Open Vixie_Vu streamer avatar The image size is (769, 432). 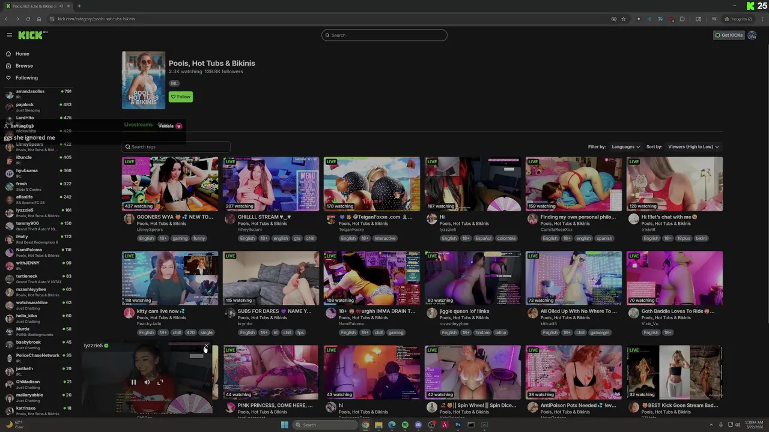point(633,313)
